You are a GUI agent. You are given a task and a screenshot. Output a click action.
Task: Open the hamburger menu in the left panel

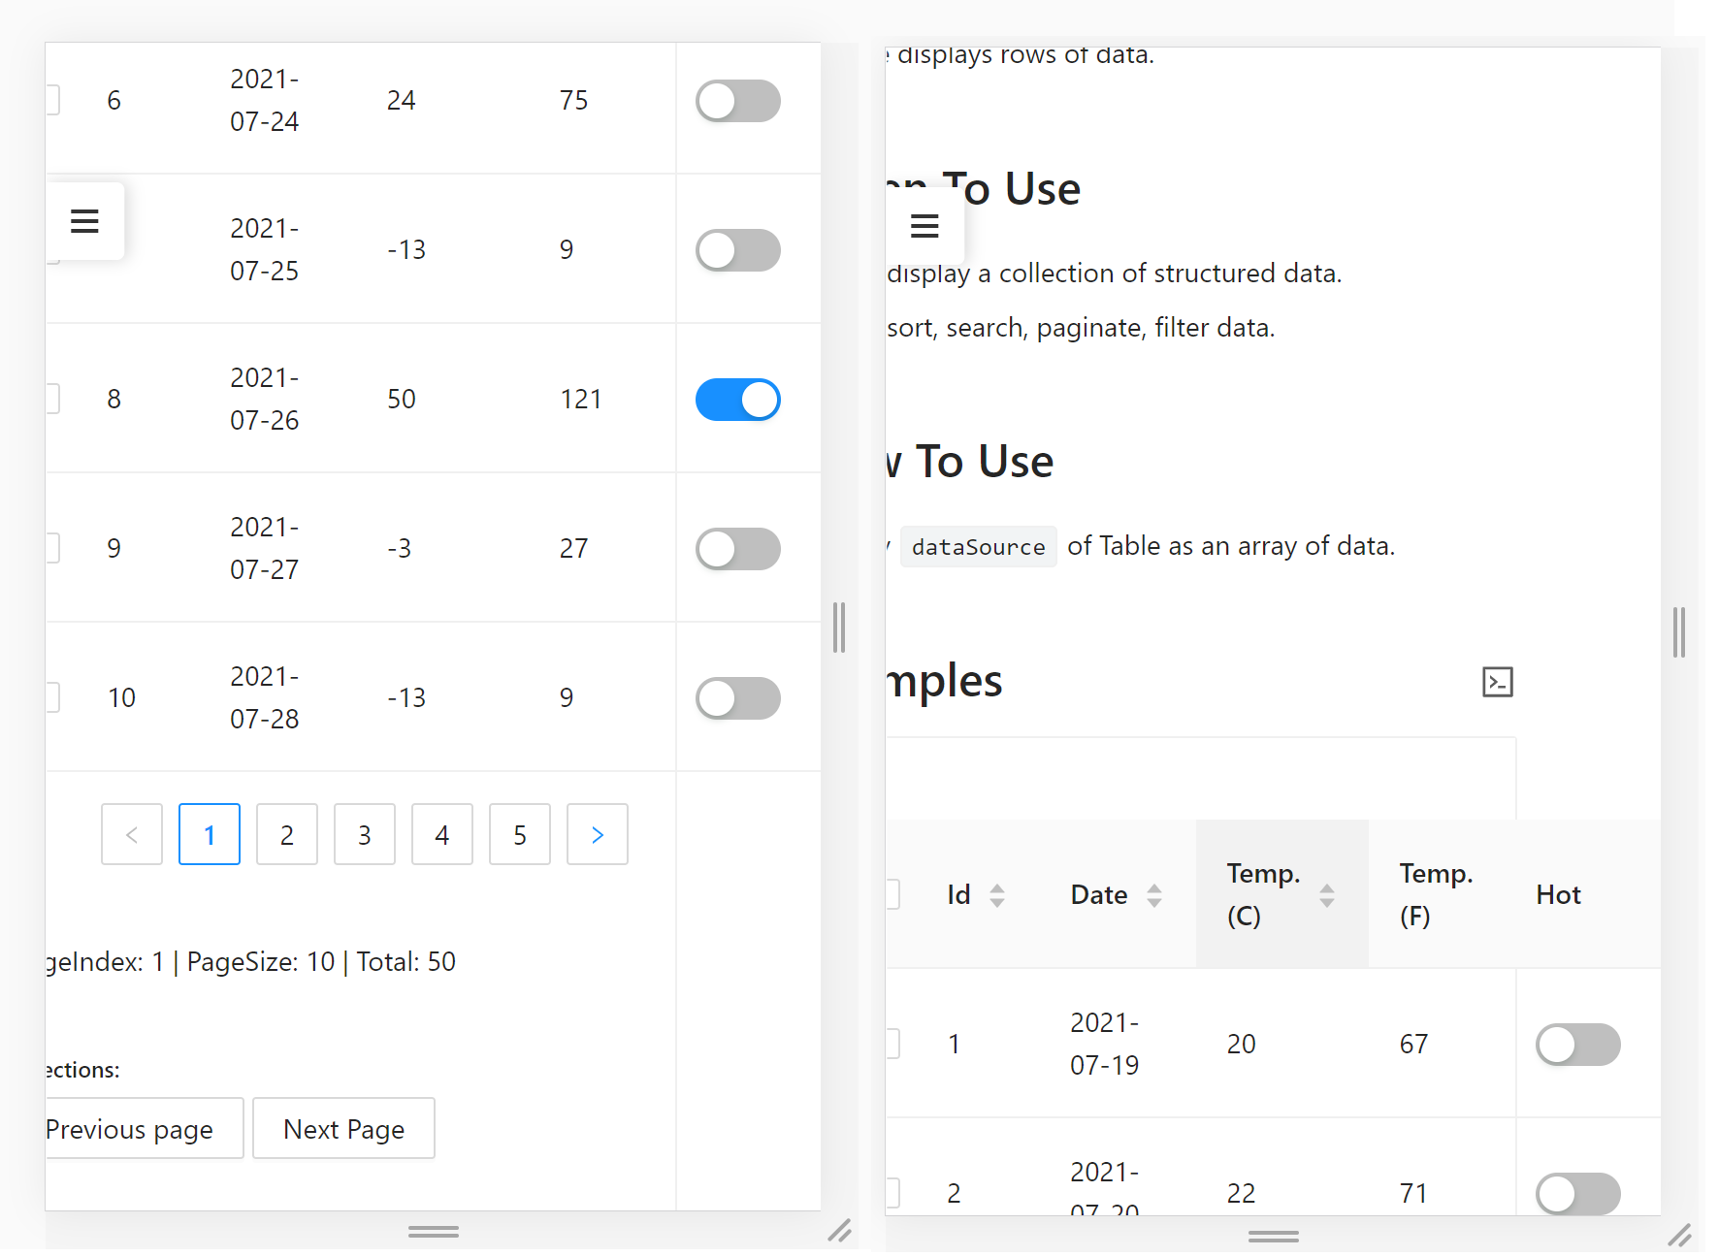click(85, 221)
